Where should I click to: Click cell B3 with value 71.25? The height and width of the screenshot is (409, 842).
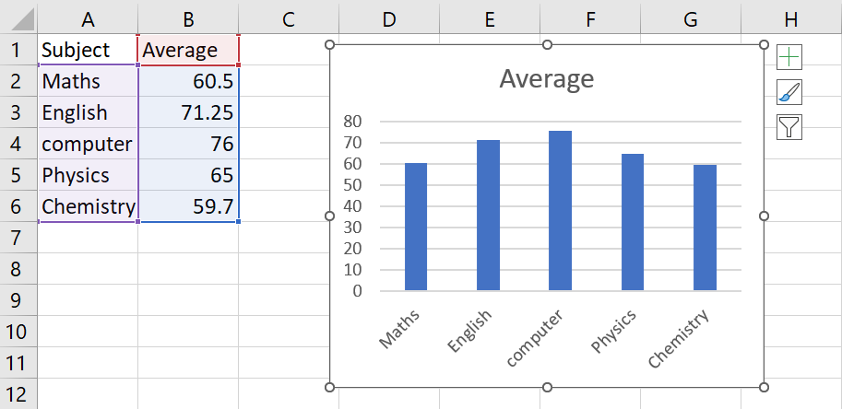coord(188,112)
